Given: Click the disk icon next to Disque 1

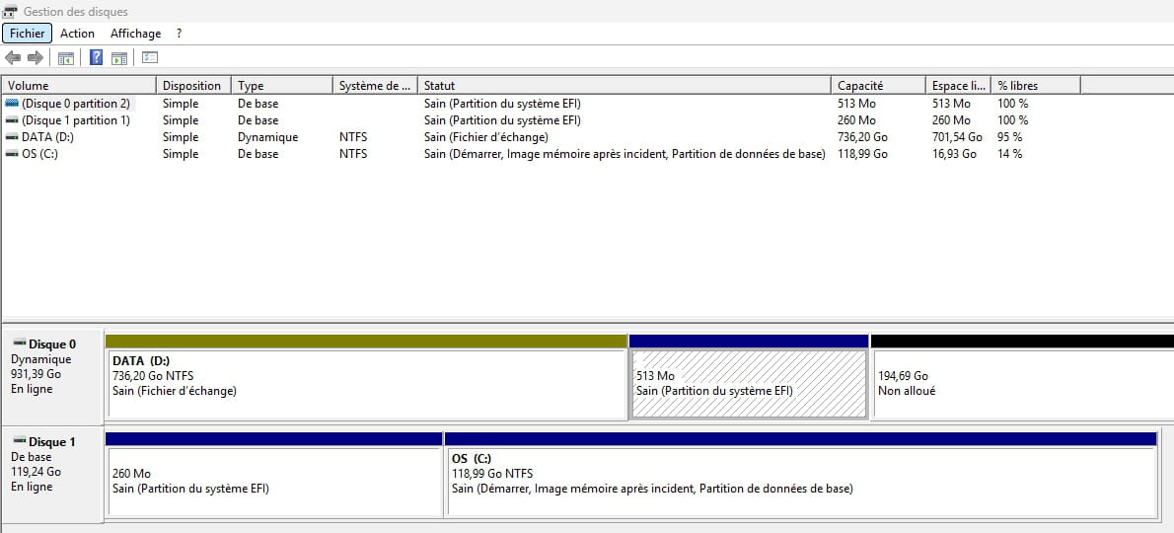Looking at the screenshot, I should click(20, 440).
